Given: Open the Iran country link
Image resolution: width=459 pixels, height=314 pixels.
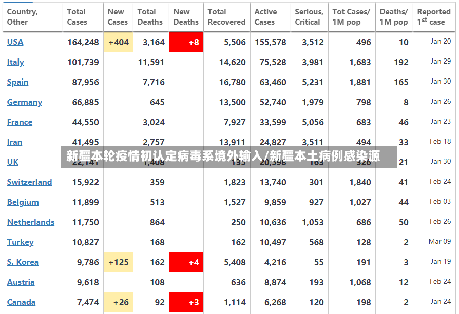Looking at the screenshot, I should coord(14,142).
